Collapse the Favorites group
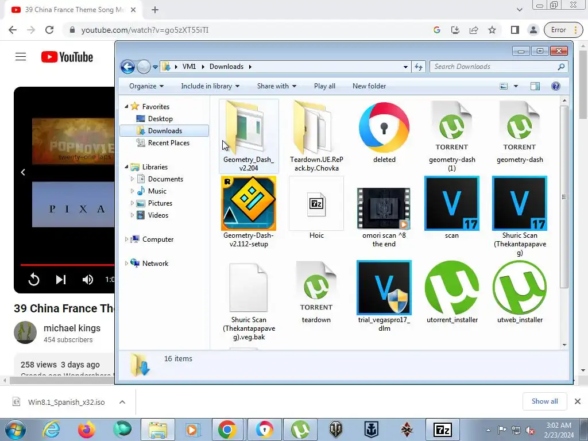Viewport: 588px width, 441px height. coord(126,106)
